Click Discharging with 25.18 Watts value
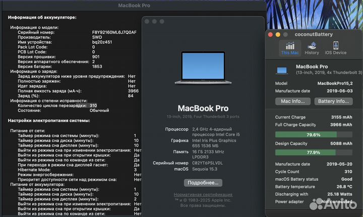Screen dimensions: 363x217 (x=340, y=194)
